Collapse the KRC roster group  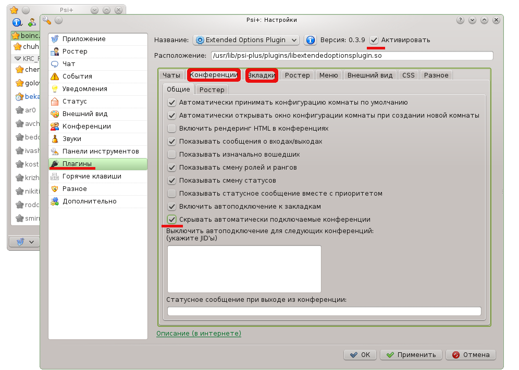coord(18,59)
